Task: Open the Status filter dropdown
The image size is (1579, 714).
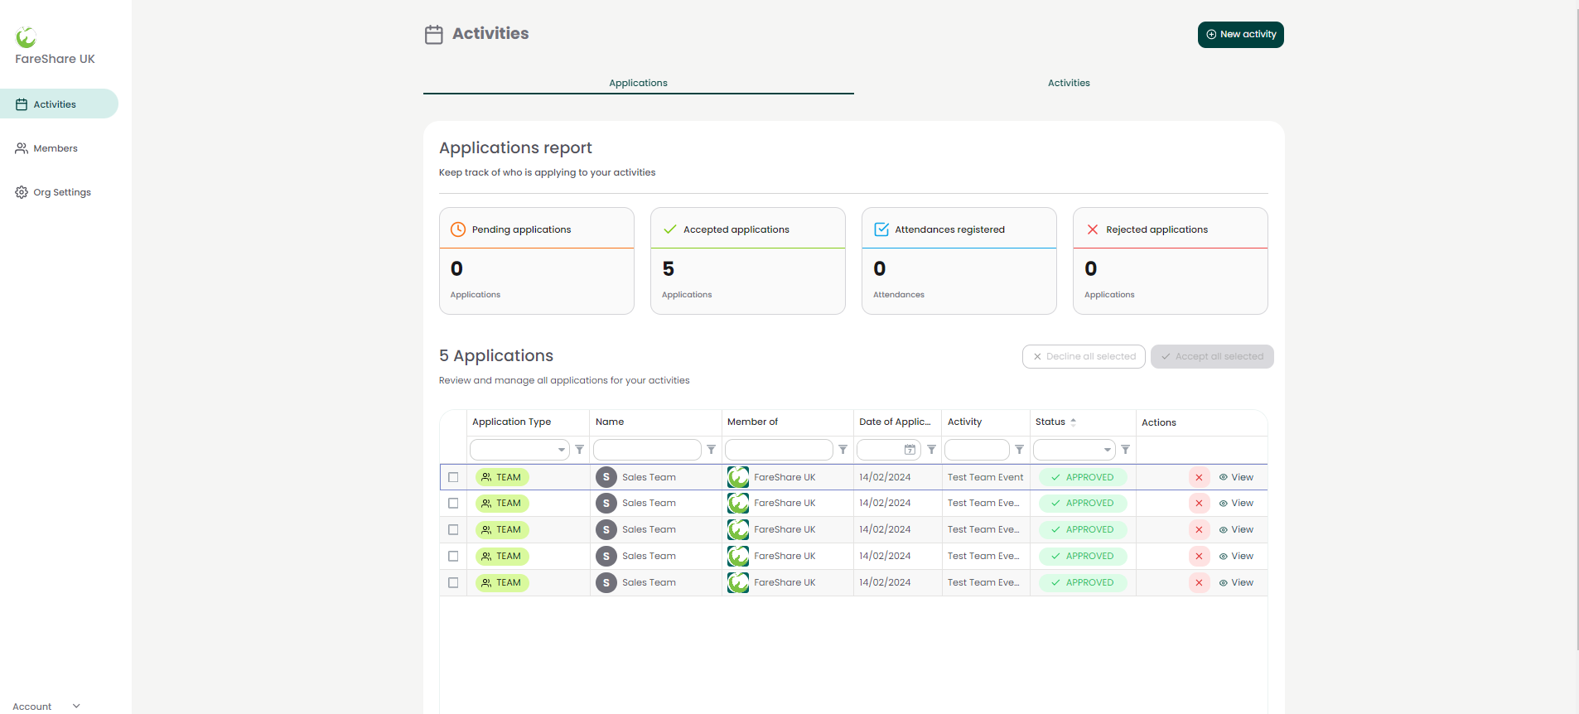Action: pyautogui.click(x=1074, y=450)
